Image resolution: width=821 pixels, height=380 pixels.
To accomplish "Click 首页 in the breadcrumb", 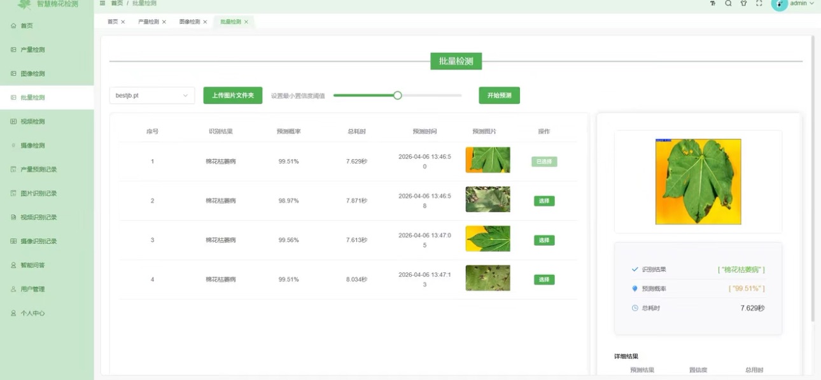I will [x=116, y=3].
